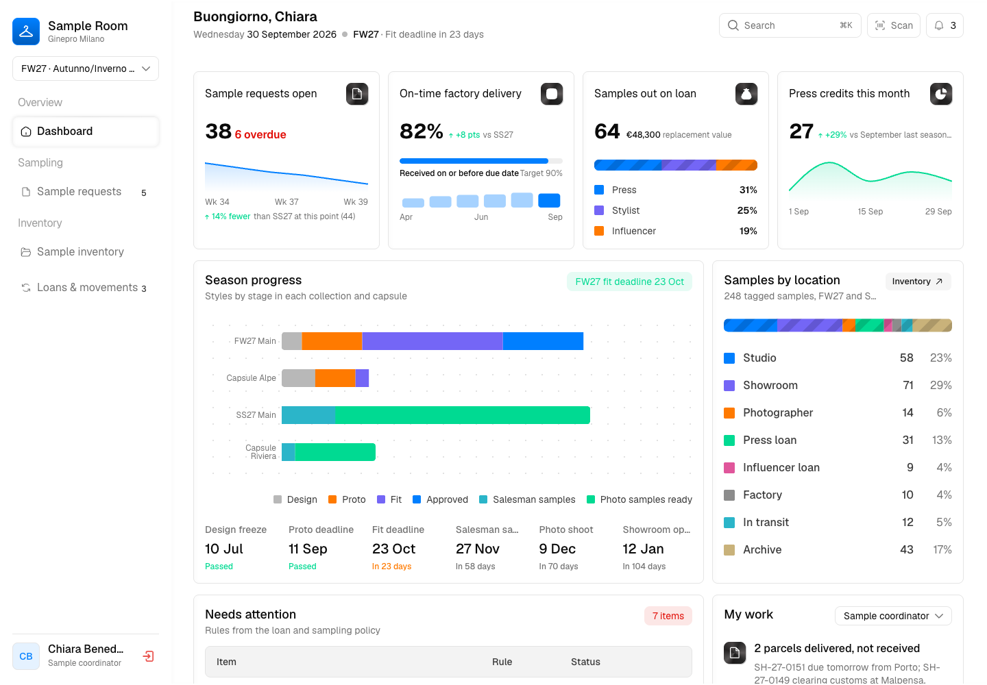Viewport: 987px width, 685px height.
Task: Click the Loans & movements refresh icon
Action: click(x=26, y=288)
